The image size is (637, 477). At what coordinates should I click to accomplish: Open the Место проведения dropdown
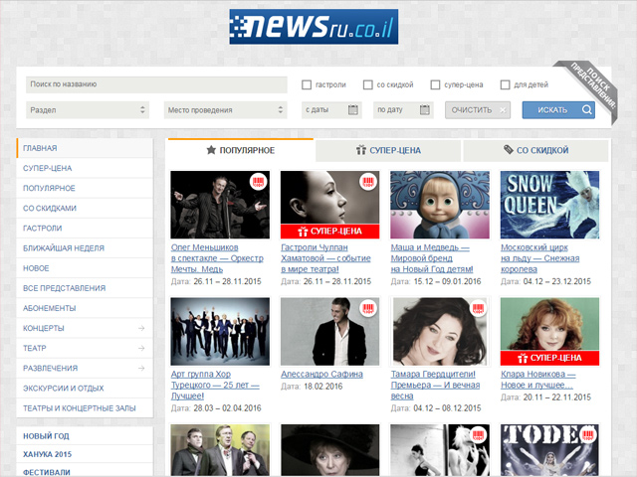click(226, 110)
